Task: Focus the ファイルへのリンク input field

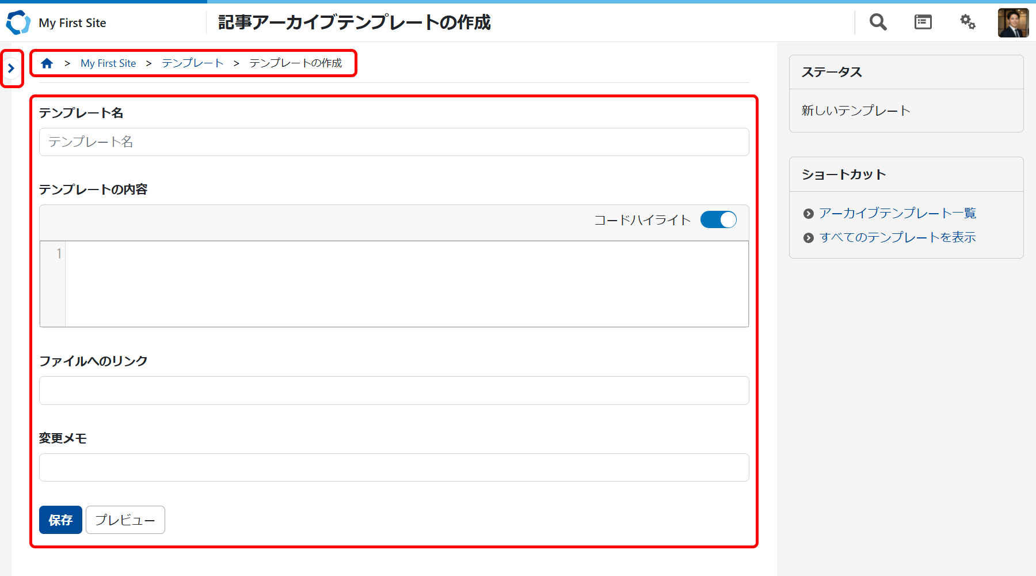Action: tap(394, 391)
